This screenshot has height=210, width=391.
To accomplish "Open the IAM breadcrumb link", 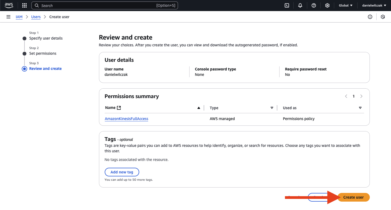I will pos(19,17).
